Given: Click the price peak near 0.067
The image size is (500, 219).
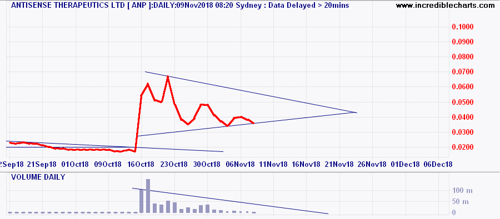Looking at the screenshot, I should 168,77.
